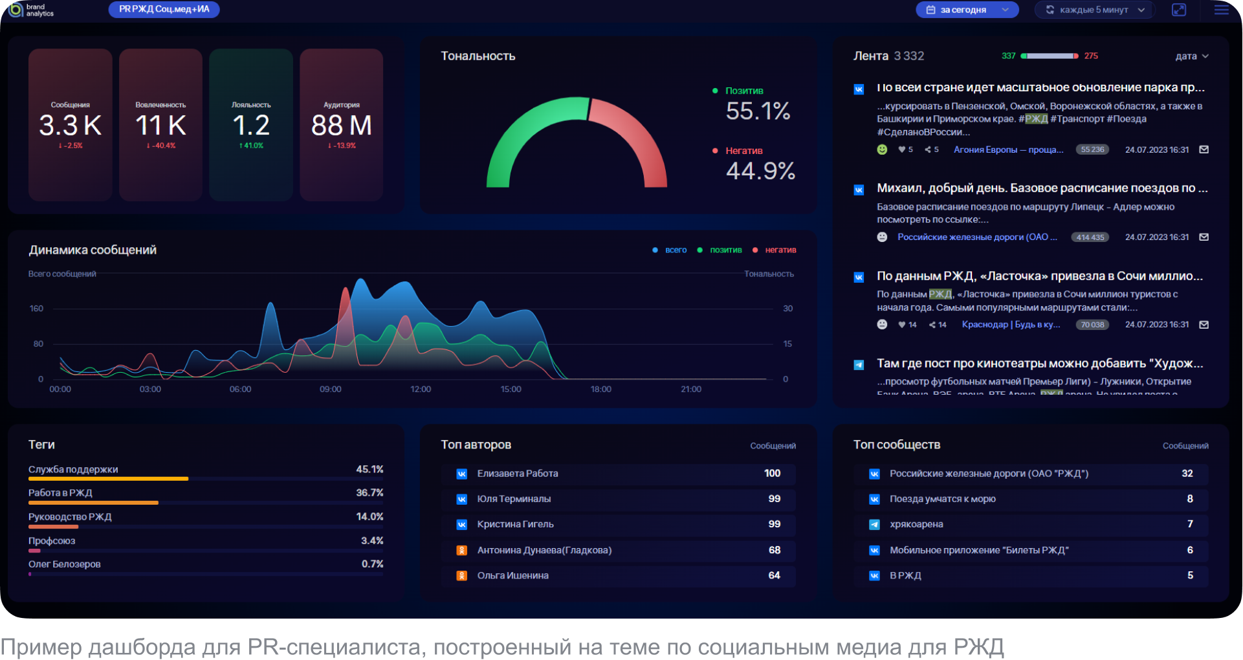Toggle the 'негатив' series in Динамика сообщений
The height and width of the screenshot is (660, 1243).
(775, 250)
